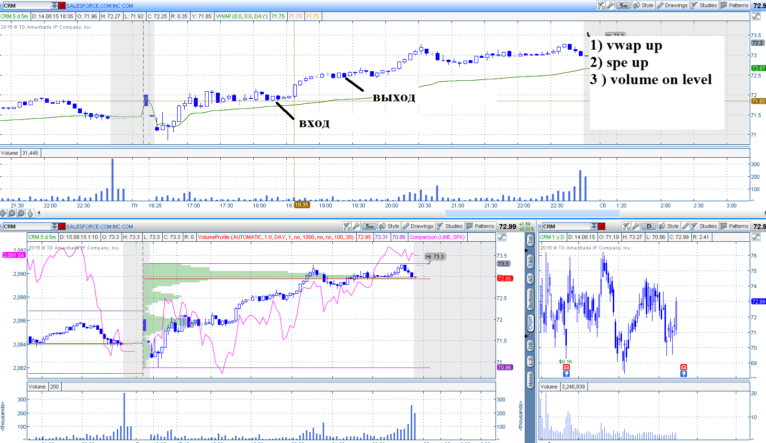Switch to News sidebar tab
Image resolution: width=766 pixels, height=443 pixels.
[x=530, y=380]
